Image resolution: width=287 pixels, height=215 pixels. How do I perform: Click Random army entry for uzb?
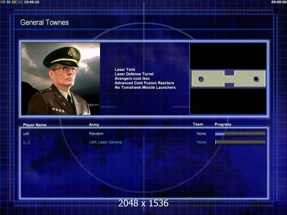96,134
